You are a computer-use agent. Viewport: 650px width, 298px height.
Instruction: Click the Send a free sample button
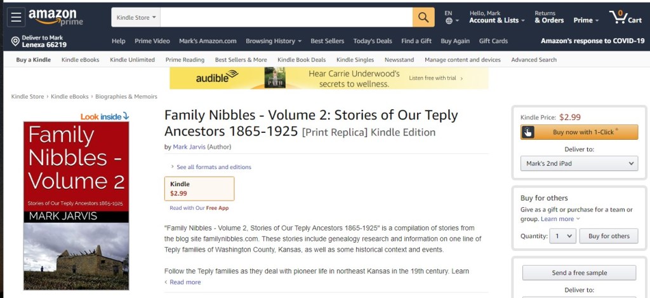click(x=579, y=273)
